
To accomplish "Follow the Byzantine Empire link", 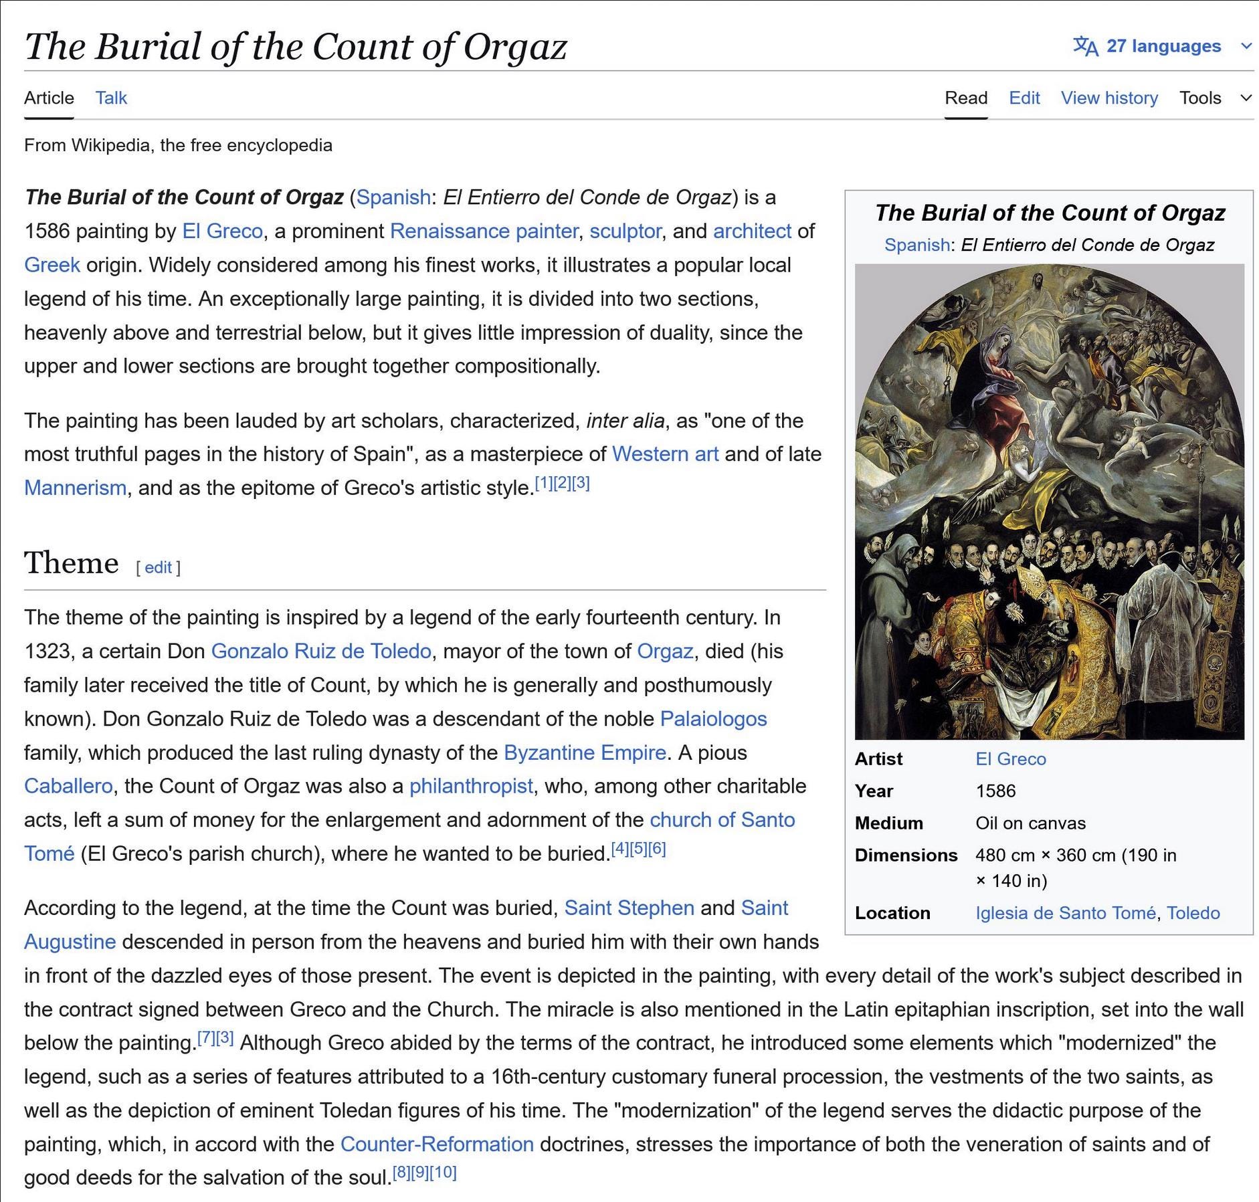I will (585, 753).
